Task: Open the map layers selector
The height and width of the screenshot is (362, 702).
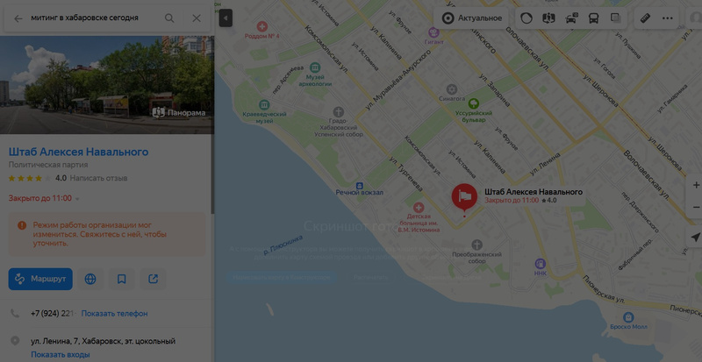Action: pyautogui.click(x=616, y=18)
